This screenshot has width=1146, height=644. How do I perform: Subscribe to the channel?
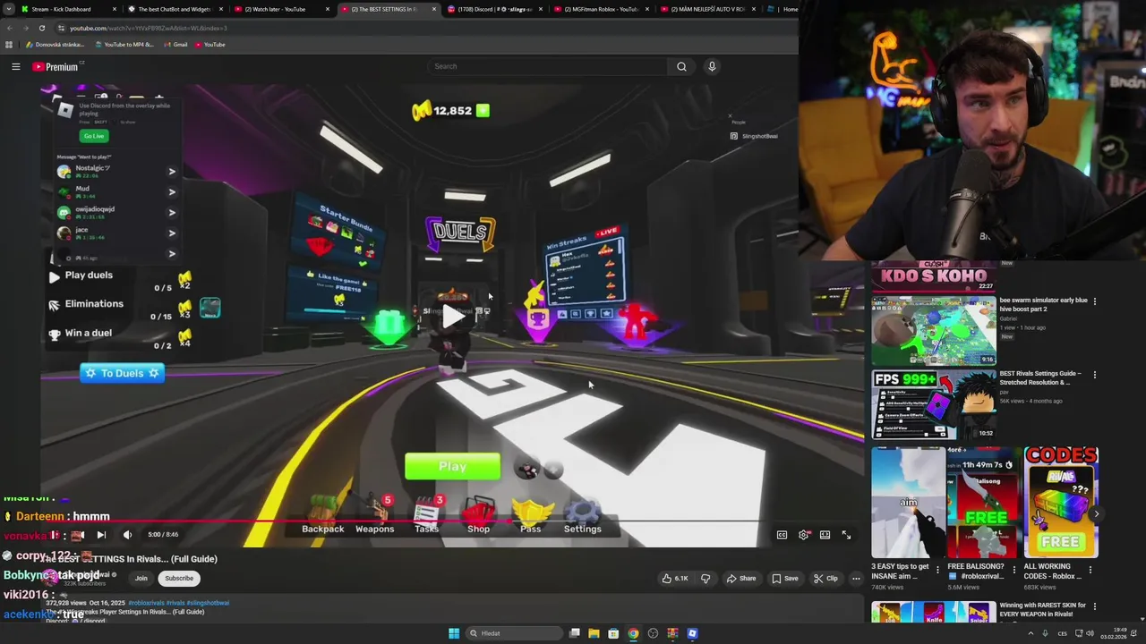coord(179,579)
